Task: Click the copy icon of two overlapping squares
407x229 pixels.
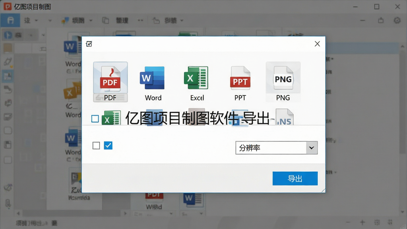Action: point(105,20)
